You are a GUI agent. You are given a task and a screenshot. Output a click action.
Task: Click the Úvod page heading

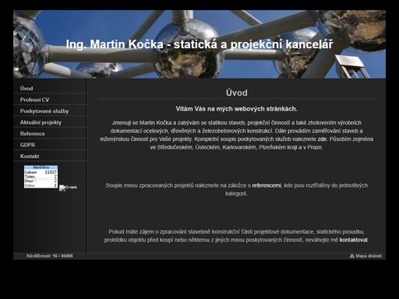(x=236, y=93)
